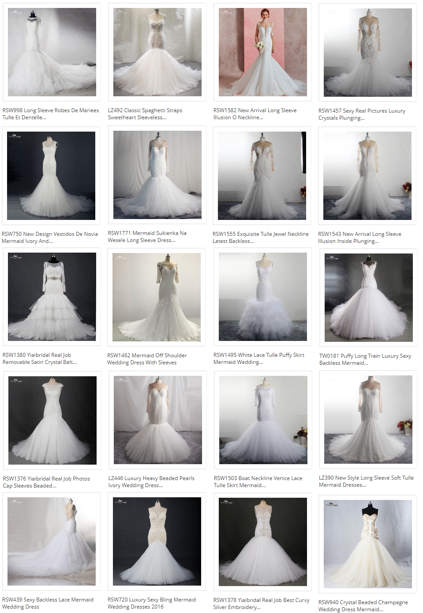The height and width of the screenshot is (613, 423).
Task: Open the RSW1582 dress photo with pink backdrop
Action: [x=262, y=52]
